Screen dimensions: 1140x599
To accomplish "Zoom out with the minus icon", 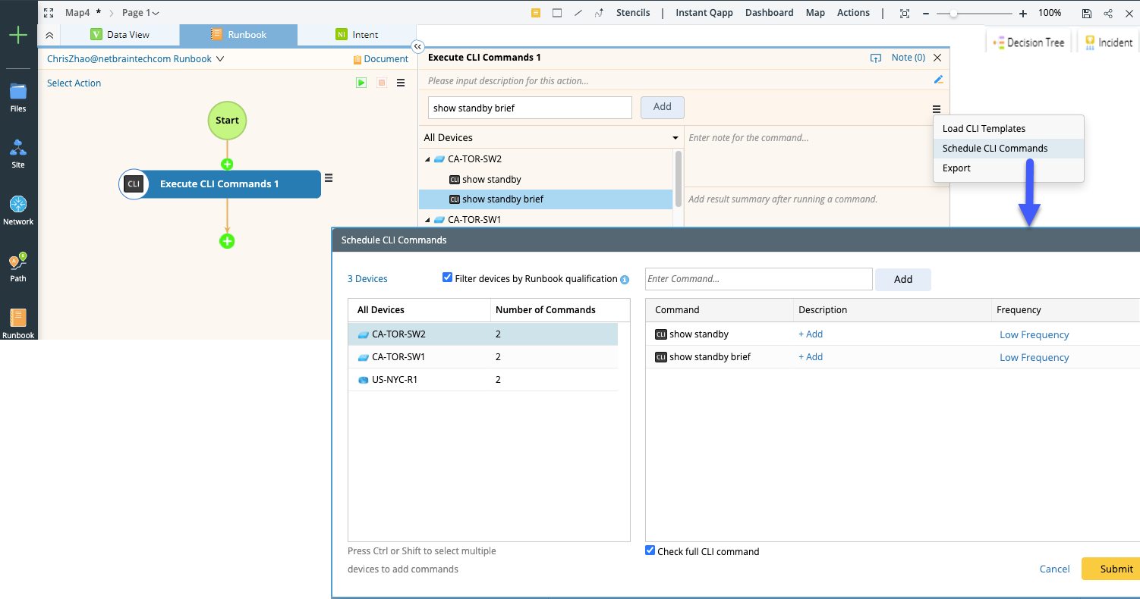I will (925, 13).
